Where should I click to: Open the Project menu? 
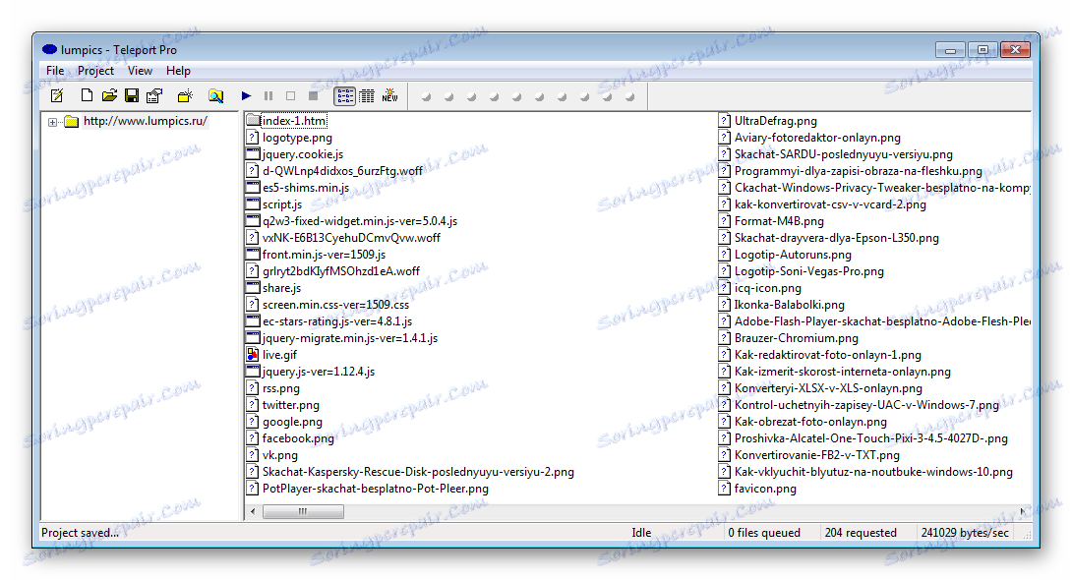coord(95,71)
